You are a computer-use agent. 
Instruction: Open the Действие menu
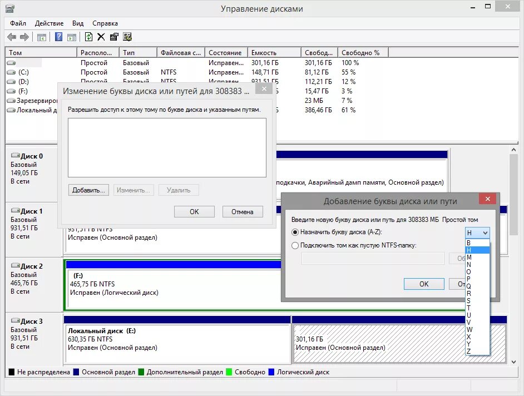(x=49, y=23)
